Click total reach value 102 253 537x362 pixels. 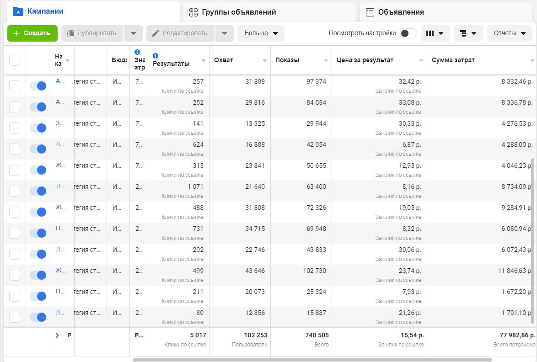coord(256,335)
